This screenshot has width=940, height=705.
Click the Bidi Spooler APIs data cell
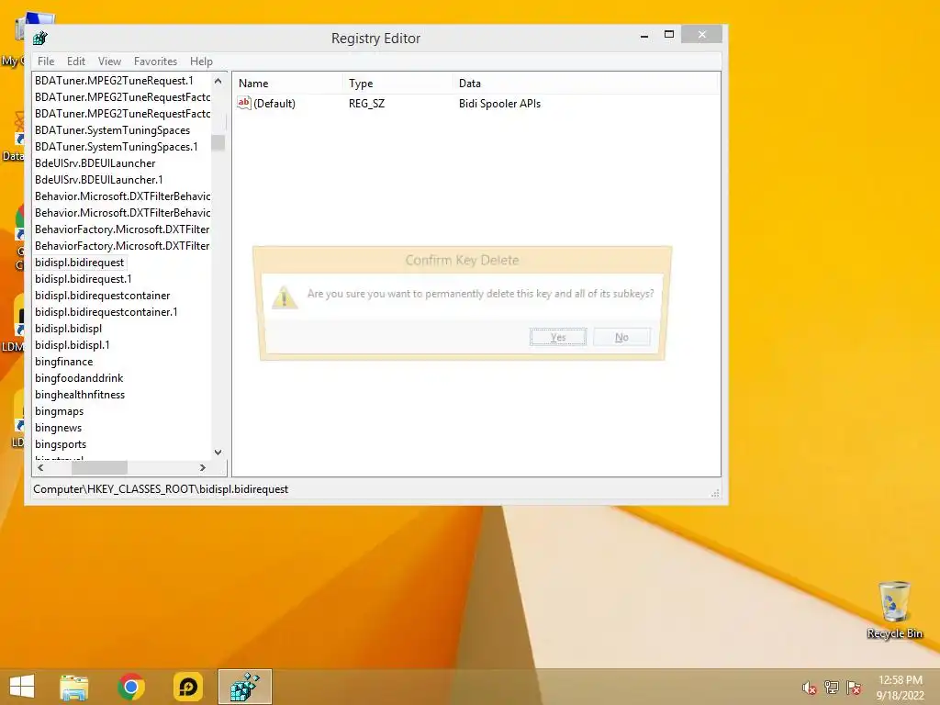point(500,103)
